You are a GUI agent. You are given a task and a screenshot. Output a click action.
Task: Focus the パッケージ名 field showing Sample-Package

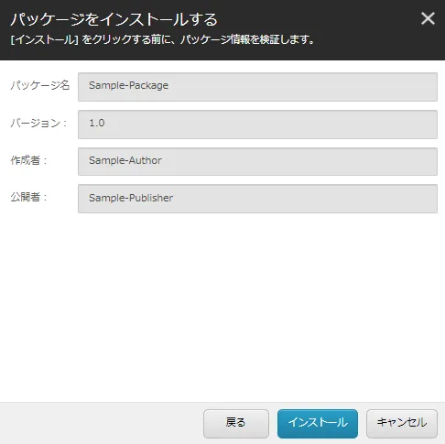pyautogui.click(x=257, y=87)
